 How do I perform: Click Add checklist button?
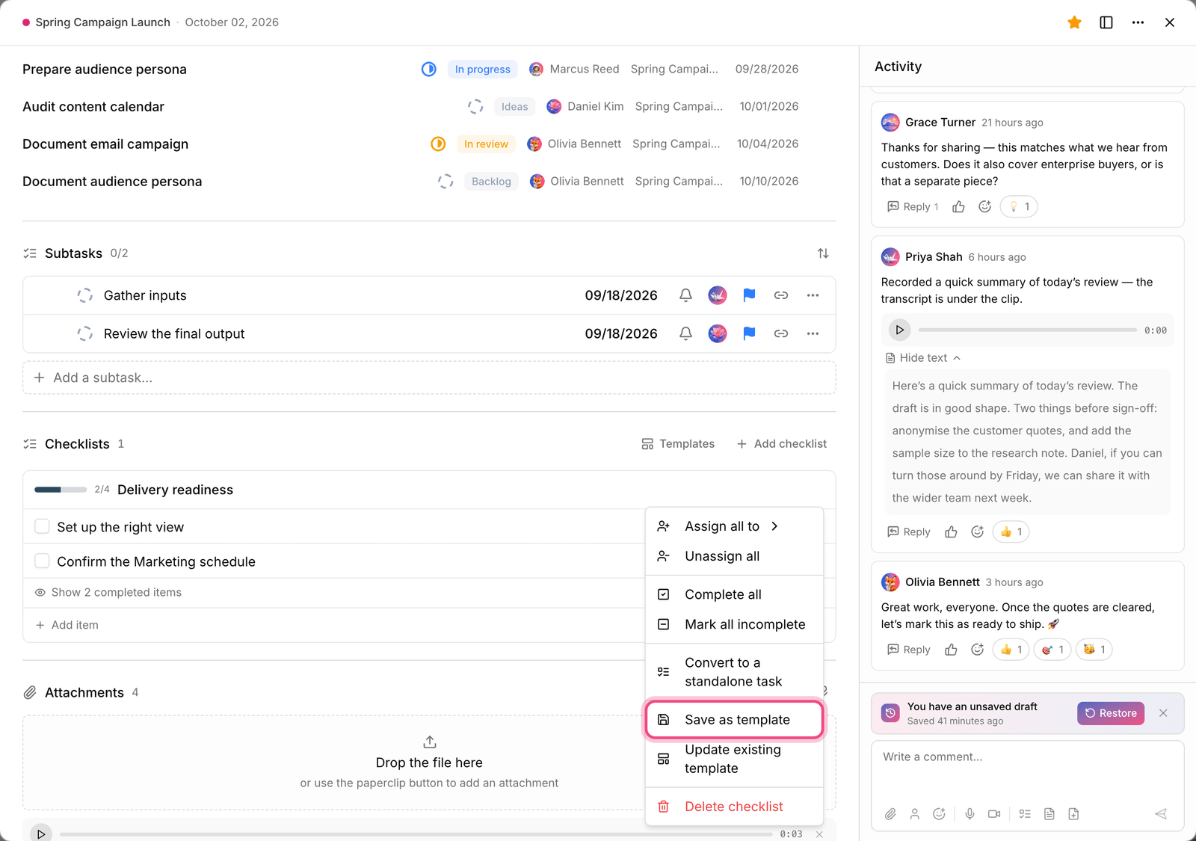pos(782,444)
